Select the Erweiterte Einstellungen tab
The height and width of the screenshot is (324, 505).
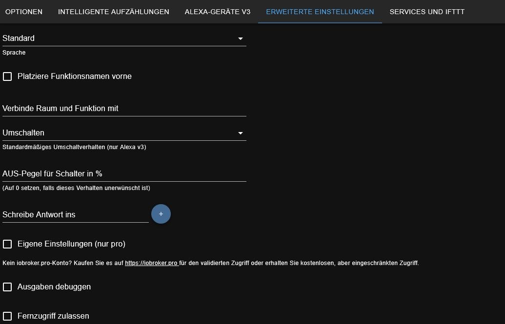click(x=320, y=12)
